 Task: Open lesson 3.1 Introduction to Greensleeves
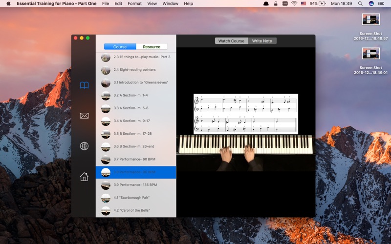[136, 82]
